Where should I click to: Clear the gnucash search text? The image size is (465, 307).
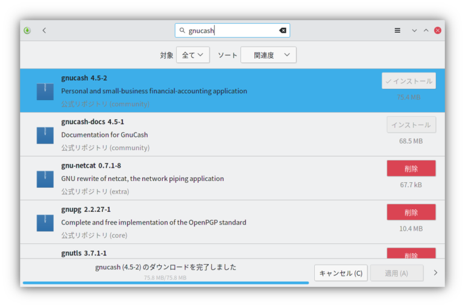tap(283, 30)
